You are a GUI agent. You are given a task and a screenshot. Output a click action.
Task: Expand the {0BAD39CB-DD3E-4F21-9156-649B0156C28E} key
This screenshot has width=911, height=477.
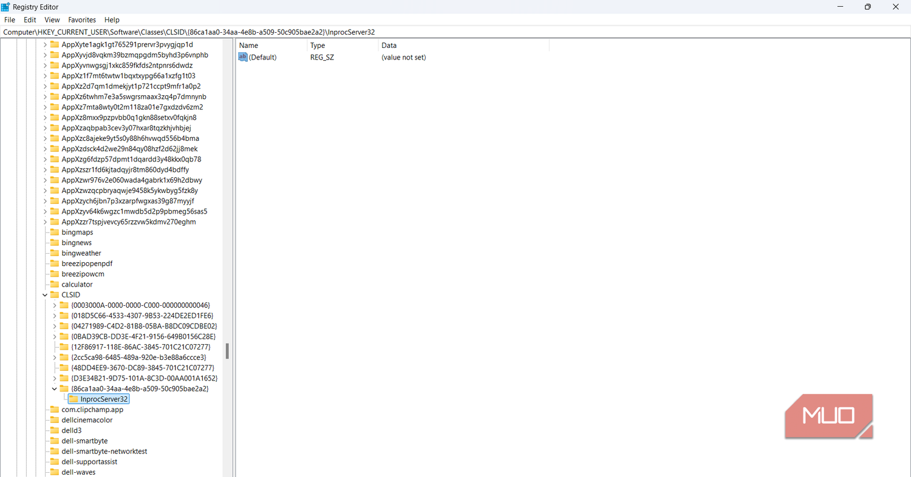coord(55,336)
